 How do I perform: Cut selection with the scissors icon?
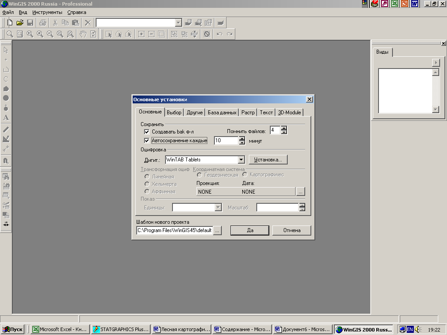[55, 23]
